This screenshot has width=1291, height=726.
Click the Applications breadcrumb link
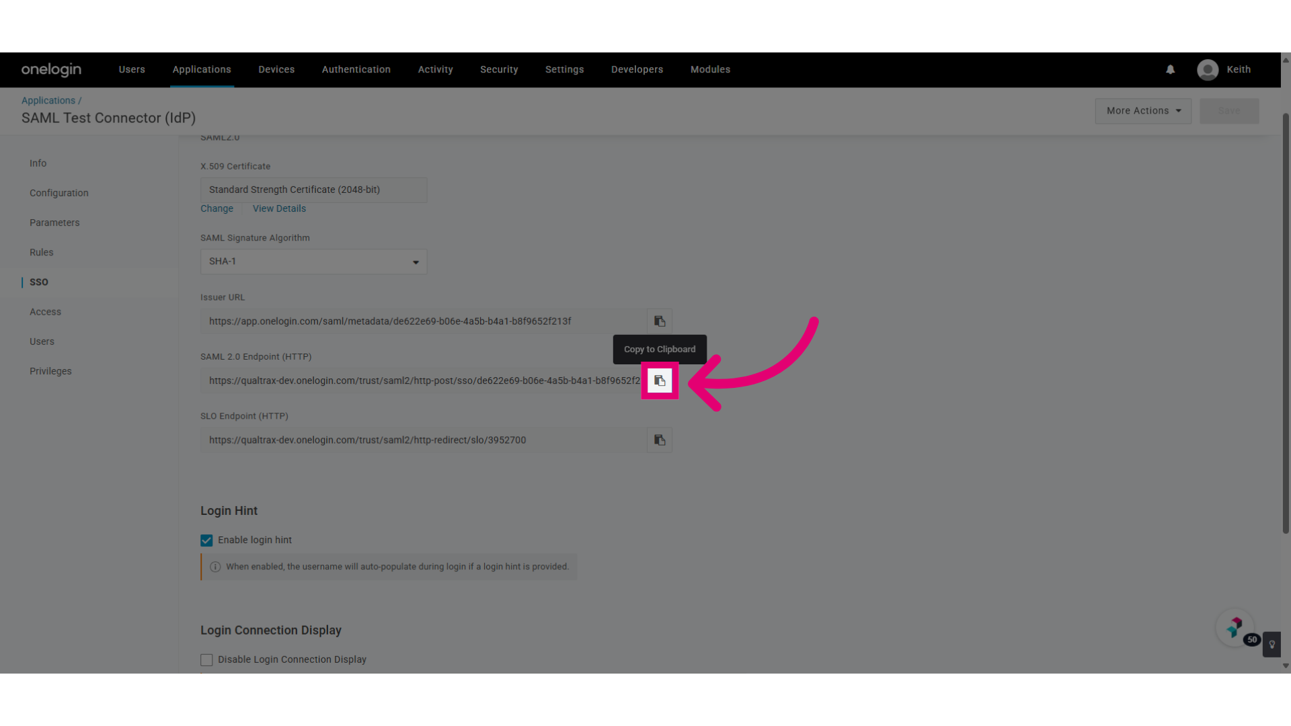(x=48, y=101)
